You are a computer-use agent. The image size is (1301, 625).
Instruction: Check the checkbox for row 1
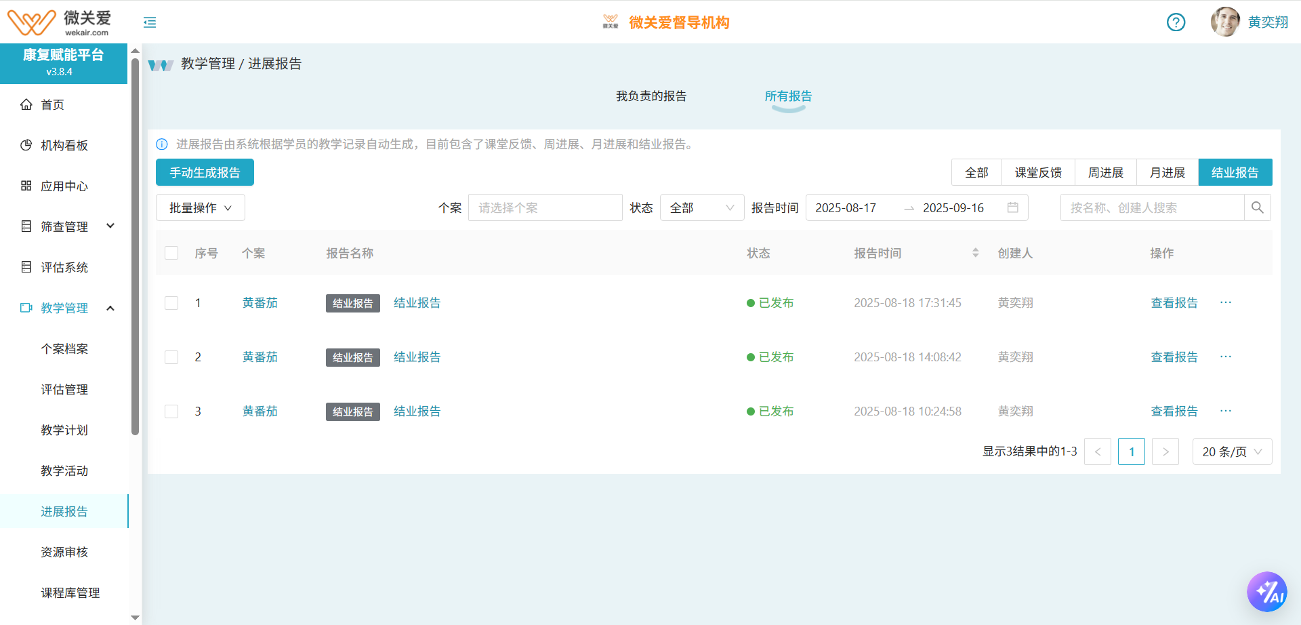pos(171,303)
